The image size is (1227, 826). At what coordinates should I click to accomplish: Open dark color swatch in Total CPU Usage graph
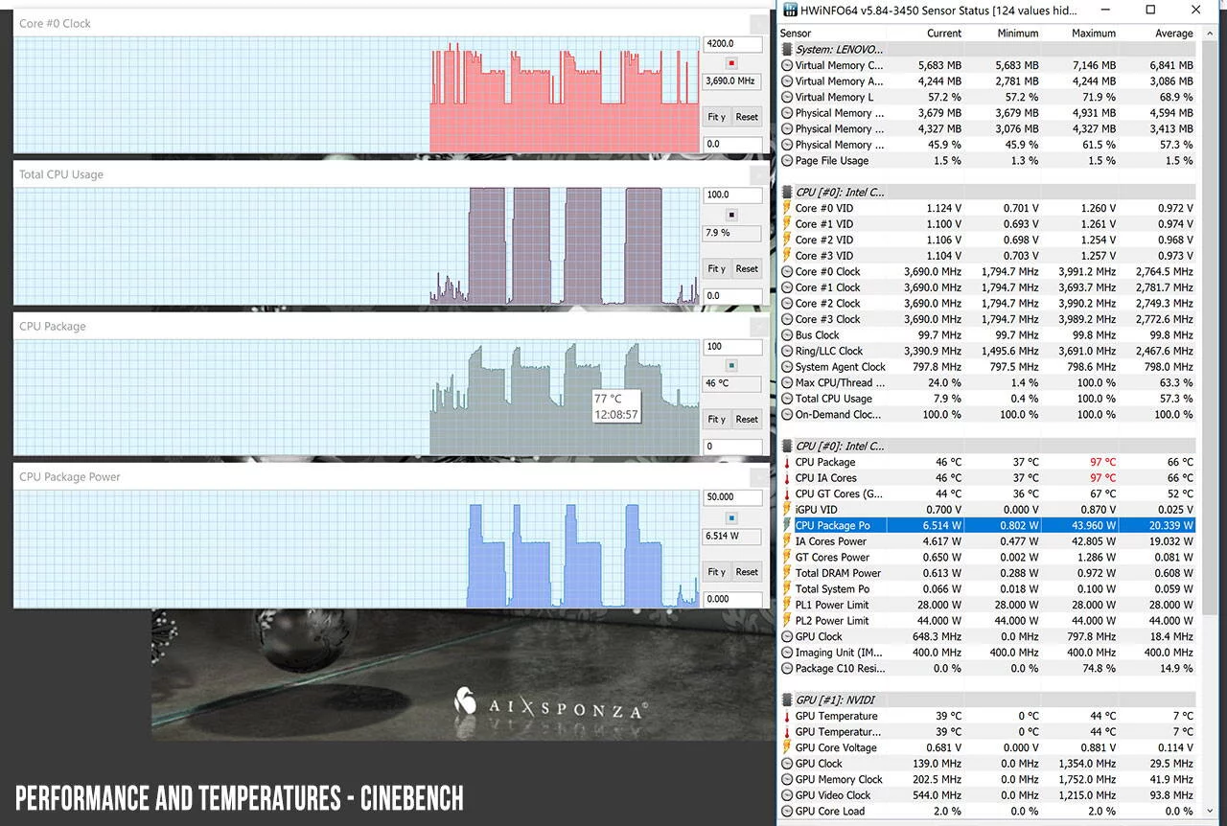coord(731,215)
